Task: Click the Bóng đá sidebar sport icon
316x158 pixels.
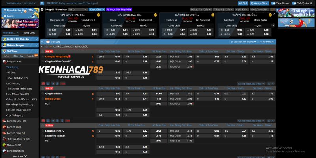Action: tap(4, 62)
